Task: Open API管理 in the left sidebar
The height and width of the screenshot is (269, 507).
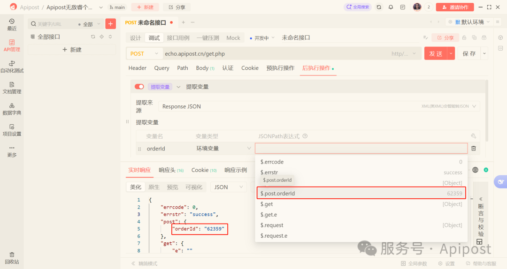Action: tap(12, 45)
